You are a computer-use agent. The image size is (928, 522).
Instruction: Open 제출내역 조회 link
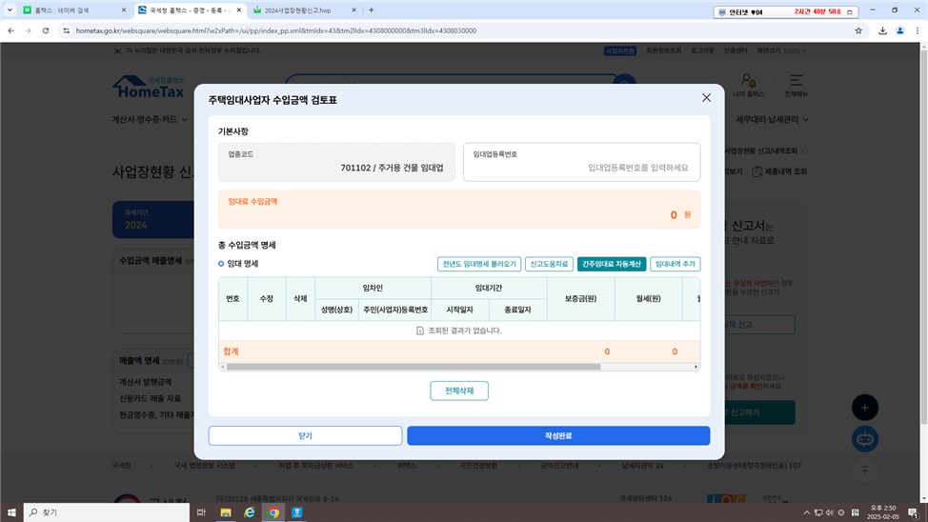pos(779,171)
